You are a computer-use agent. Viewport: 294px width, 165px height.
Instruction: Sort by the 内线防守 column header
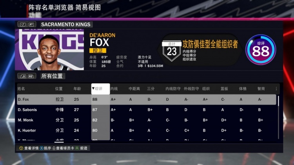[173, 89]
